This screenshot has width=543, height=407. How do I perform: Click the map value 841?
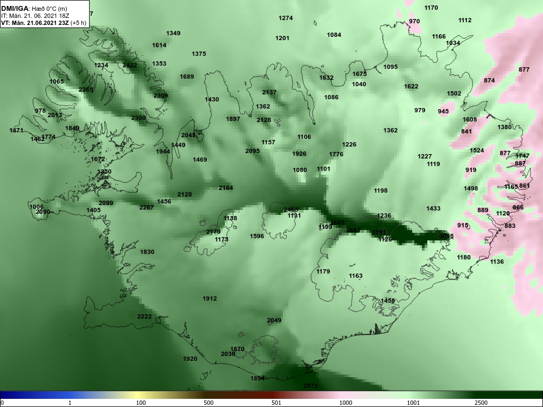point(466,131)
